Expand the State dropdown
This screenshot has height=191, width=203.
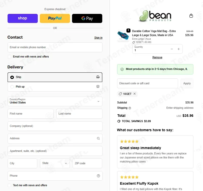(55, 163)
